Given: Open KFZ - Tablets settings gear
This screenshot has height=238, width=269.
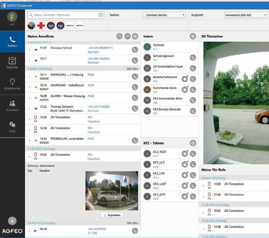Looking at the screenshot, I should click(x=193, y=143).
